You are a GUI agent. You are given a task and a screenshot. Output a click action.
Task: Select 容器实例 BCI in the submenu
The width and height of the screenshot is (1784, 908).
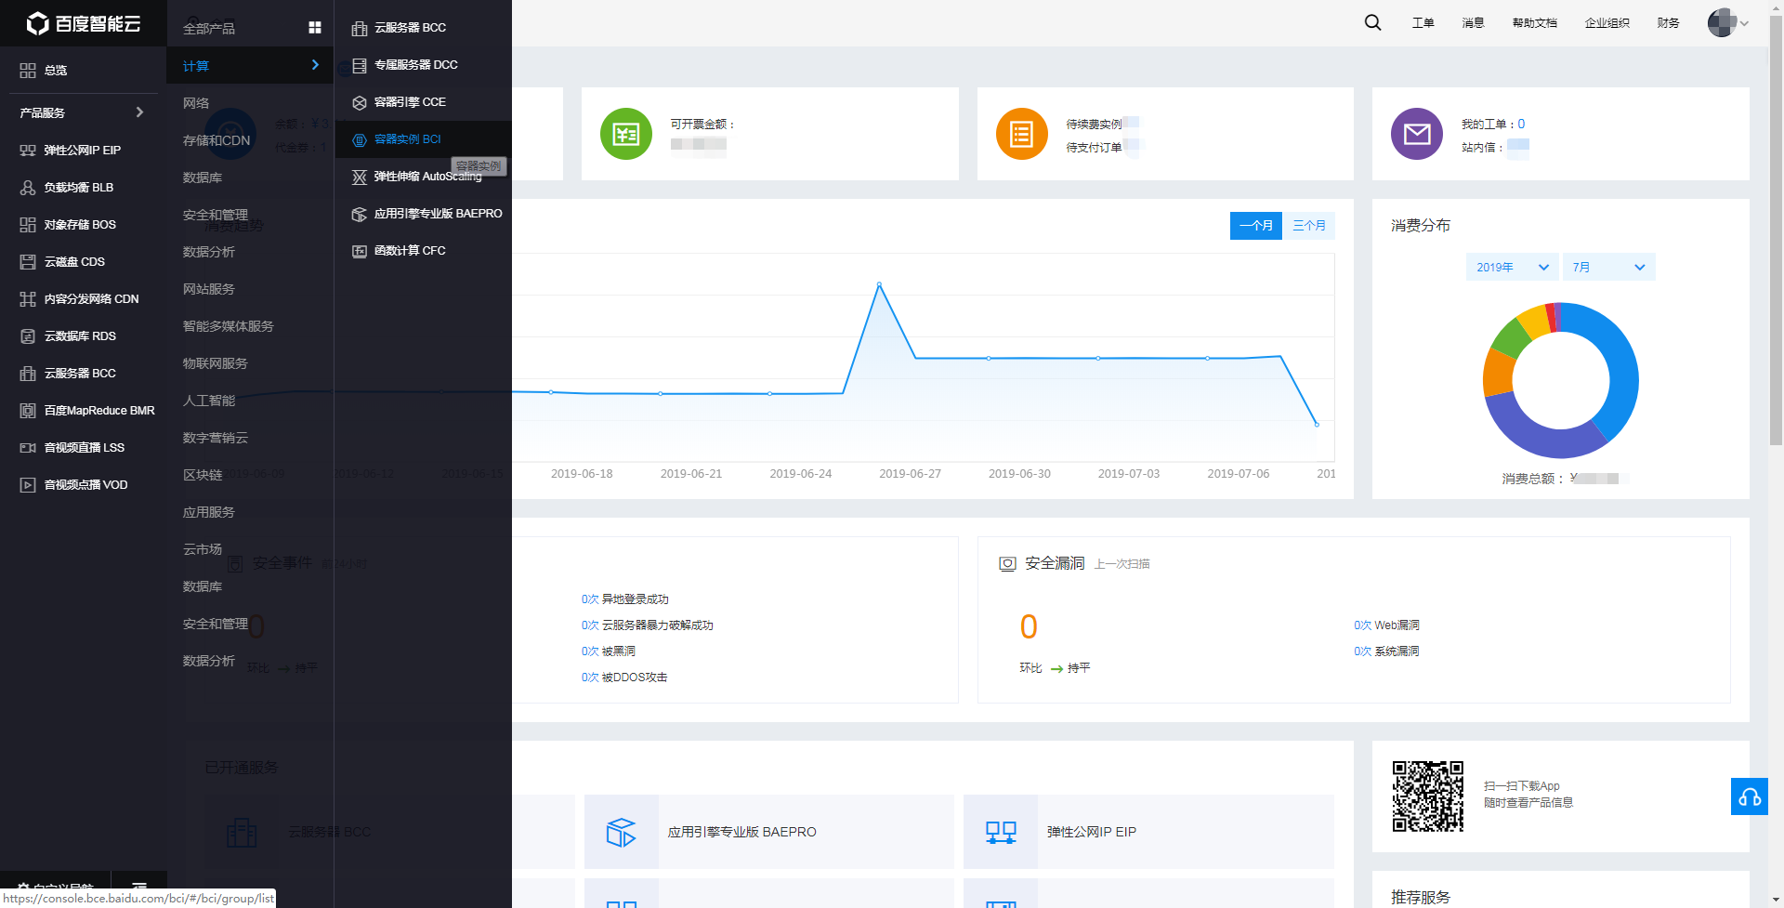423,139
